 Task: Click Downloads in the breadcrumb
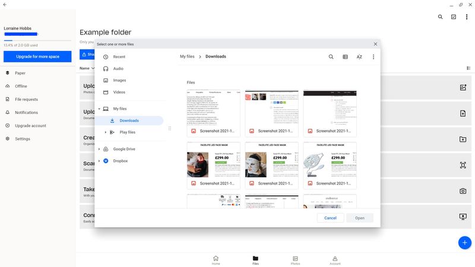tap(216, 56)
